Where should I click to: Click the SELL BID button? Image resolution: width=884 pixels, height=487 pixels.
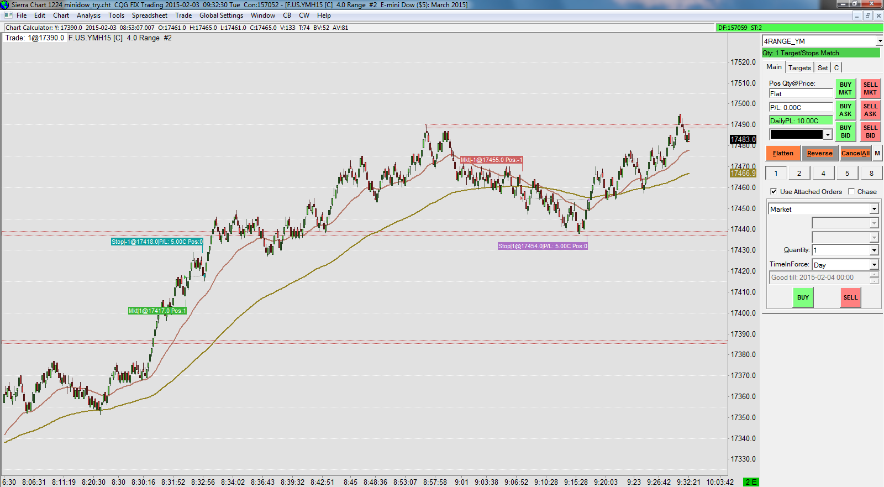tap(870, 132)
